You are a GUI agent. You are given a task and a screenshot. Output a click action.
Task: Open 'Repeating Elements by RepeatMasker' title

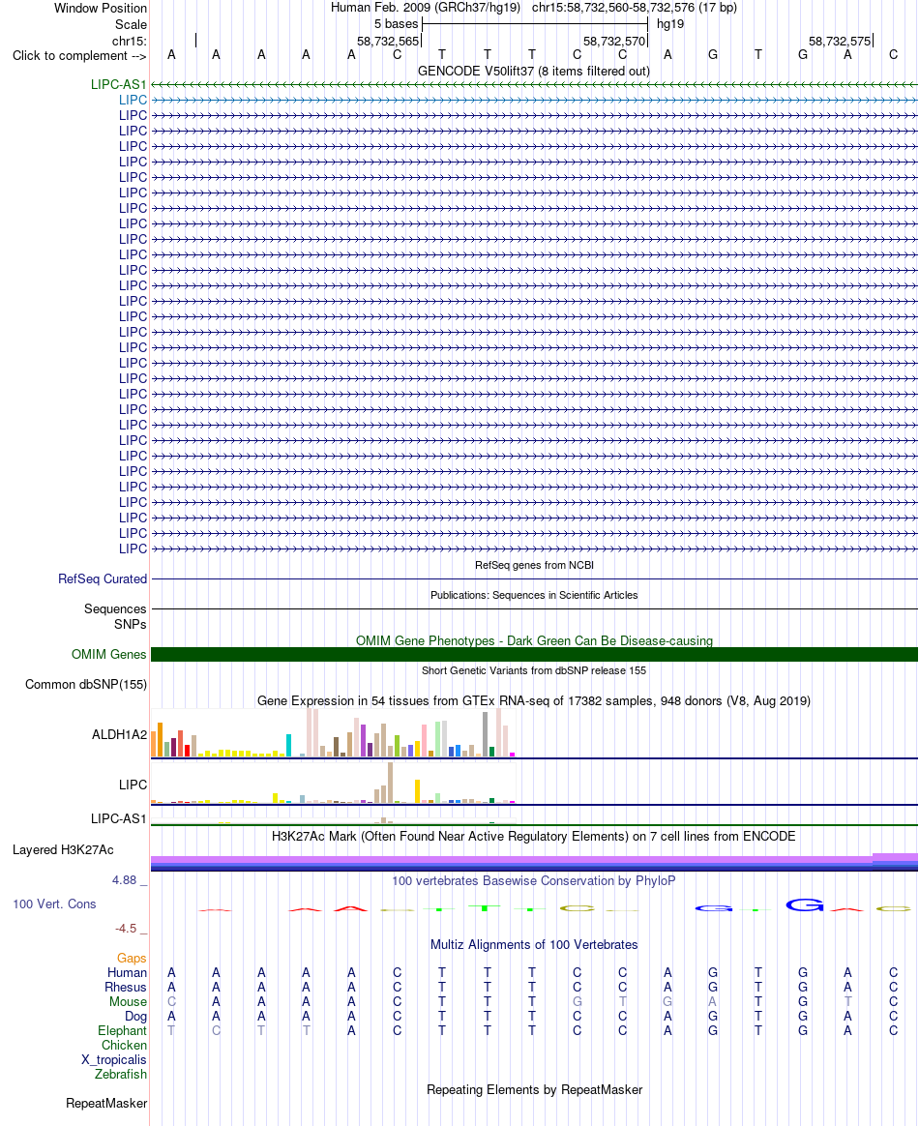(534, 1090)
